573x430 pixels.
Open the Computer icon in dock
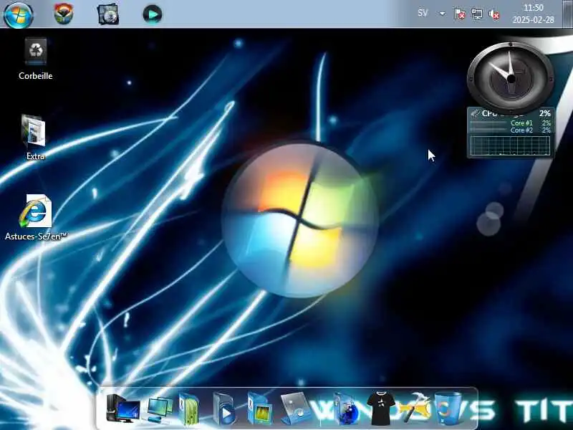click(x=123, y=408)
